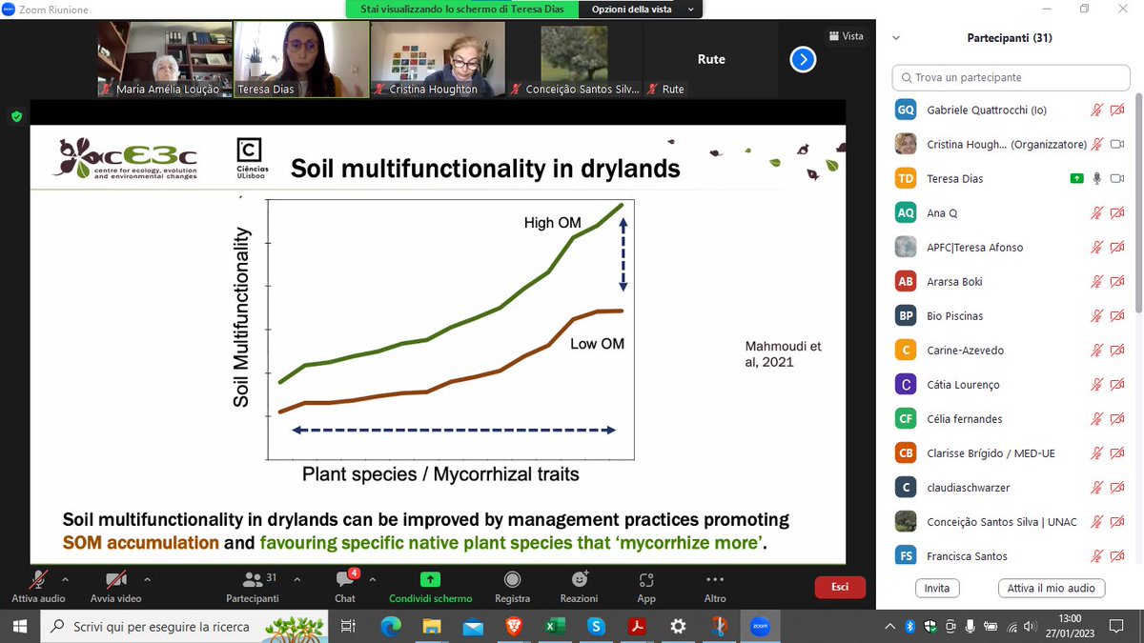Screen dimensions: 1144x643
Task: Click the participants list scrollbar
Action: point(1139,205)
